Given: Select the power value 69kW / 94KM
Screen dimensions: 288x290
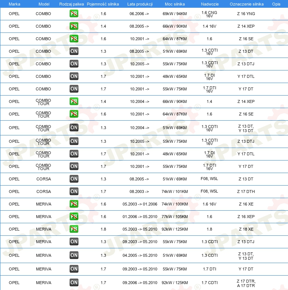Looking at the screenshot, I should pos(175,14).
